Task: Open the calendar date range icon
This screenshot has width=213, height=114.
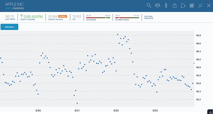Action: 192,6
